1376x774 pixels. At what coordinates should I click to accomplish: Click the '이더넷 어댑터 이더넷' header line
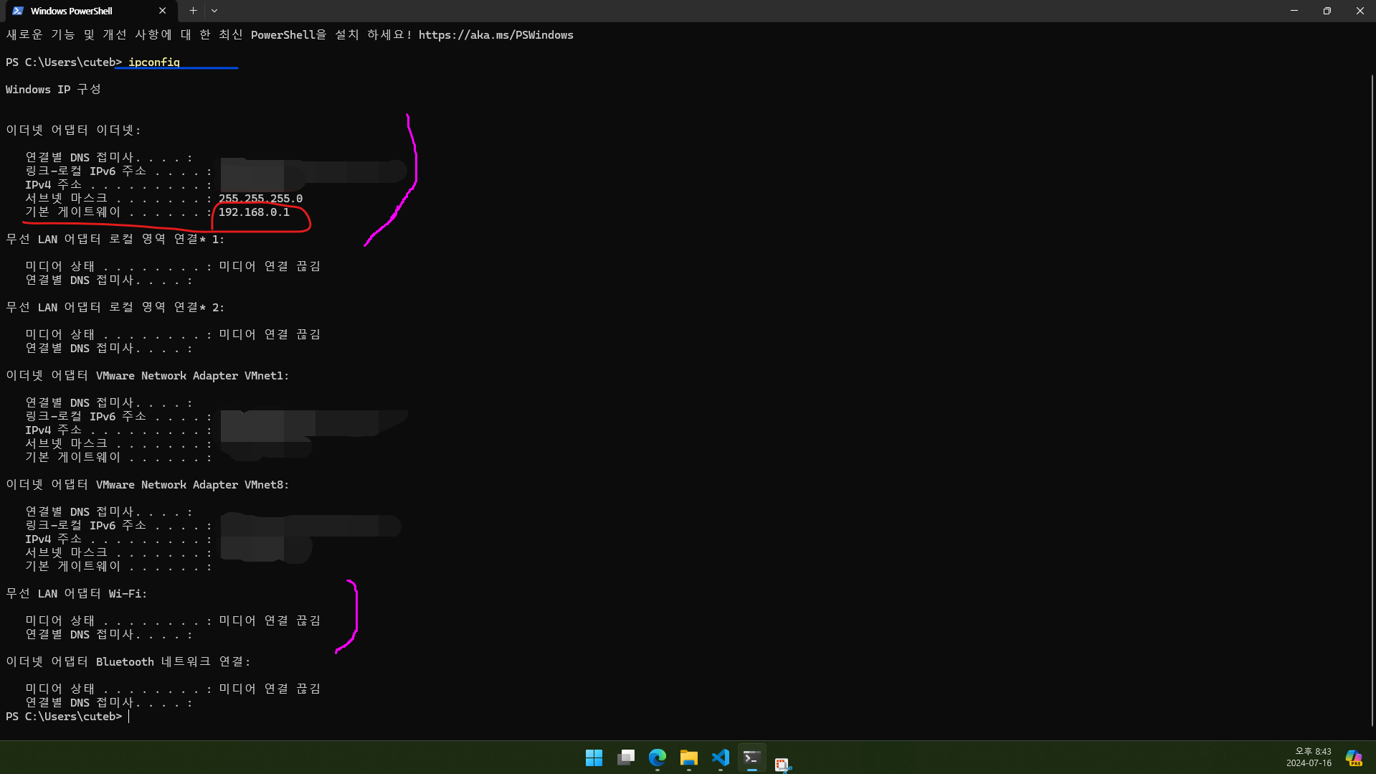pyautogui.click(x=73, y=131)
